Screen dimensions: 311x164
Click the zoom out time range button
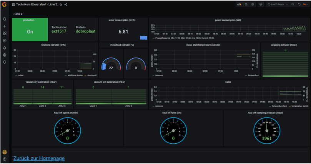pos(293,5)
